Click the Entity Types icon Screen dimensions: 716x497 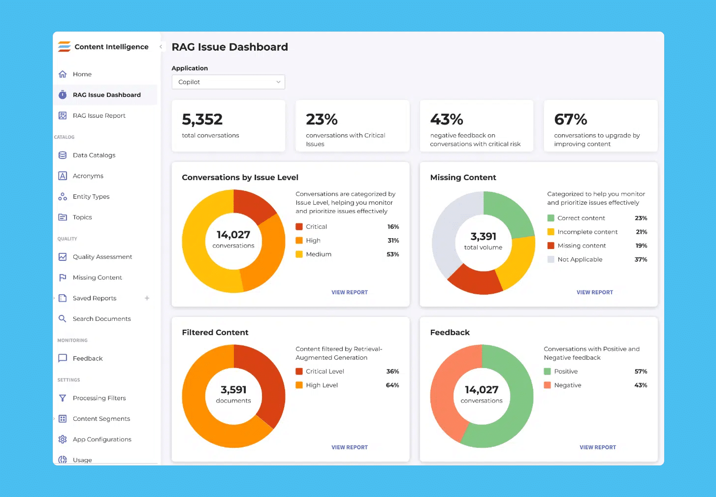point(63,196)
